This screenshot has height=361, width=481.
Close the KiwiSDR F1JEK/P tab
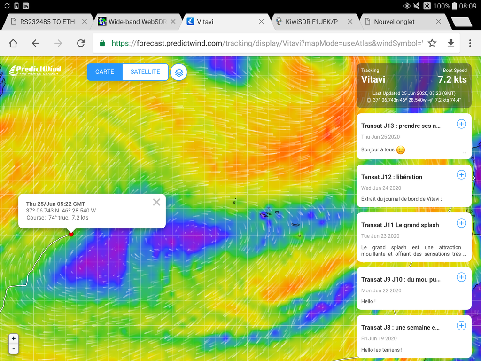pos(350,22)
